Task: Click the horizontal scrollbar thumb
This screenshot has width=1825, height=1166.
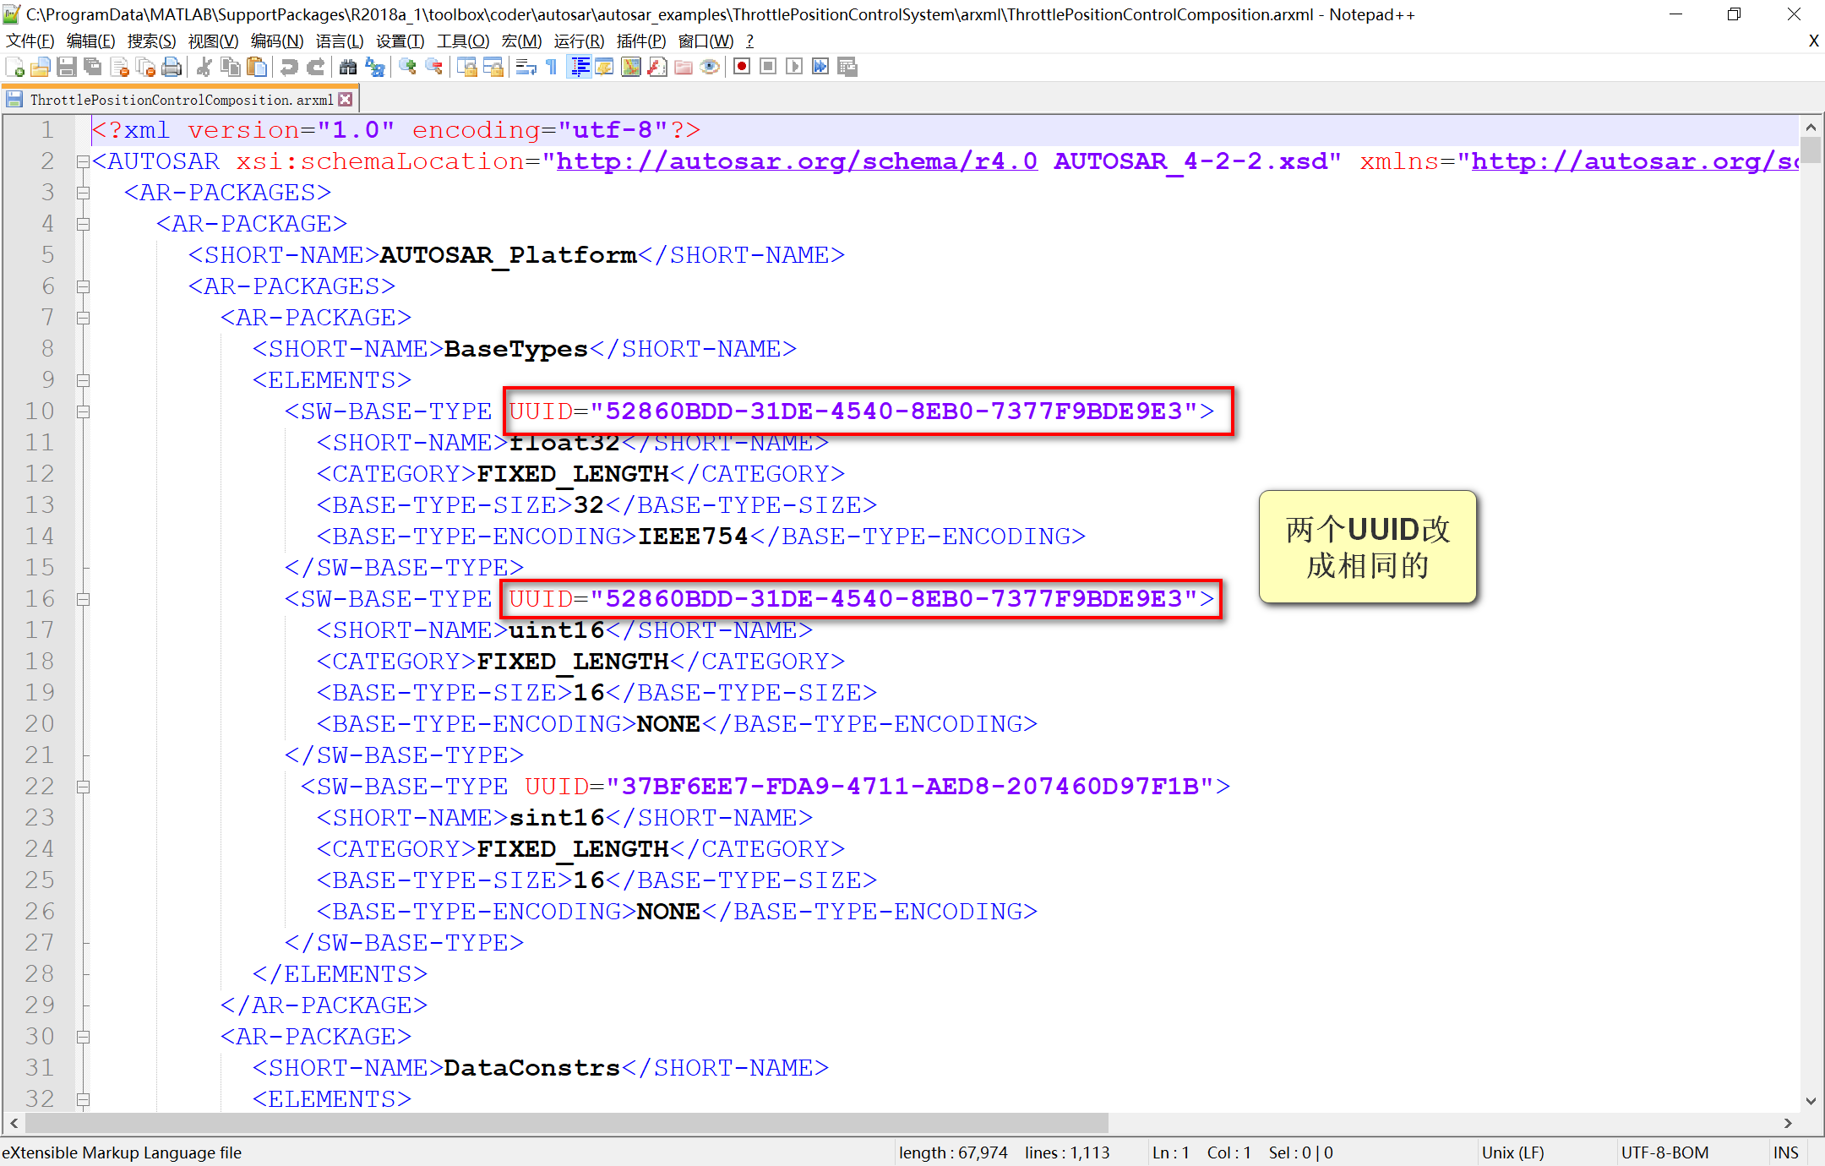Action: click(x=566, y=1123)
